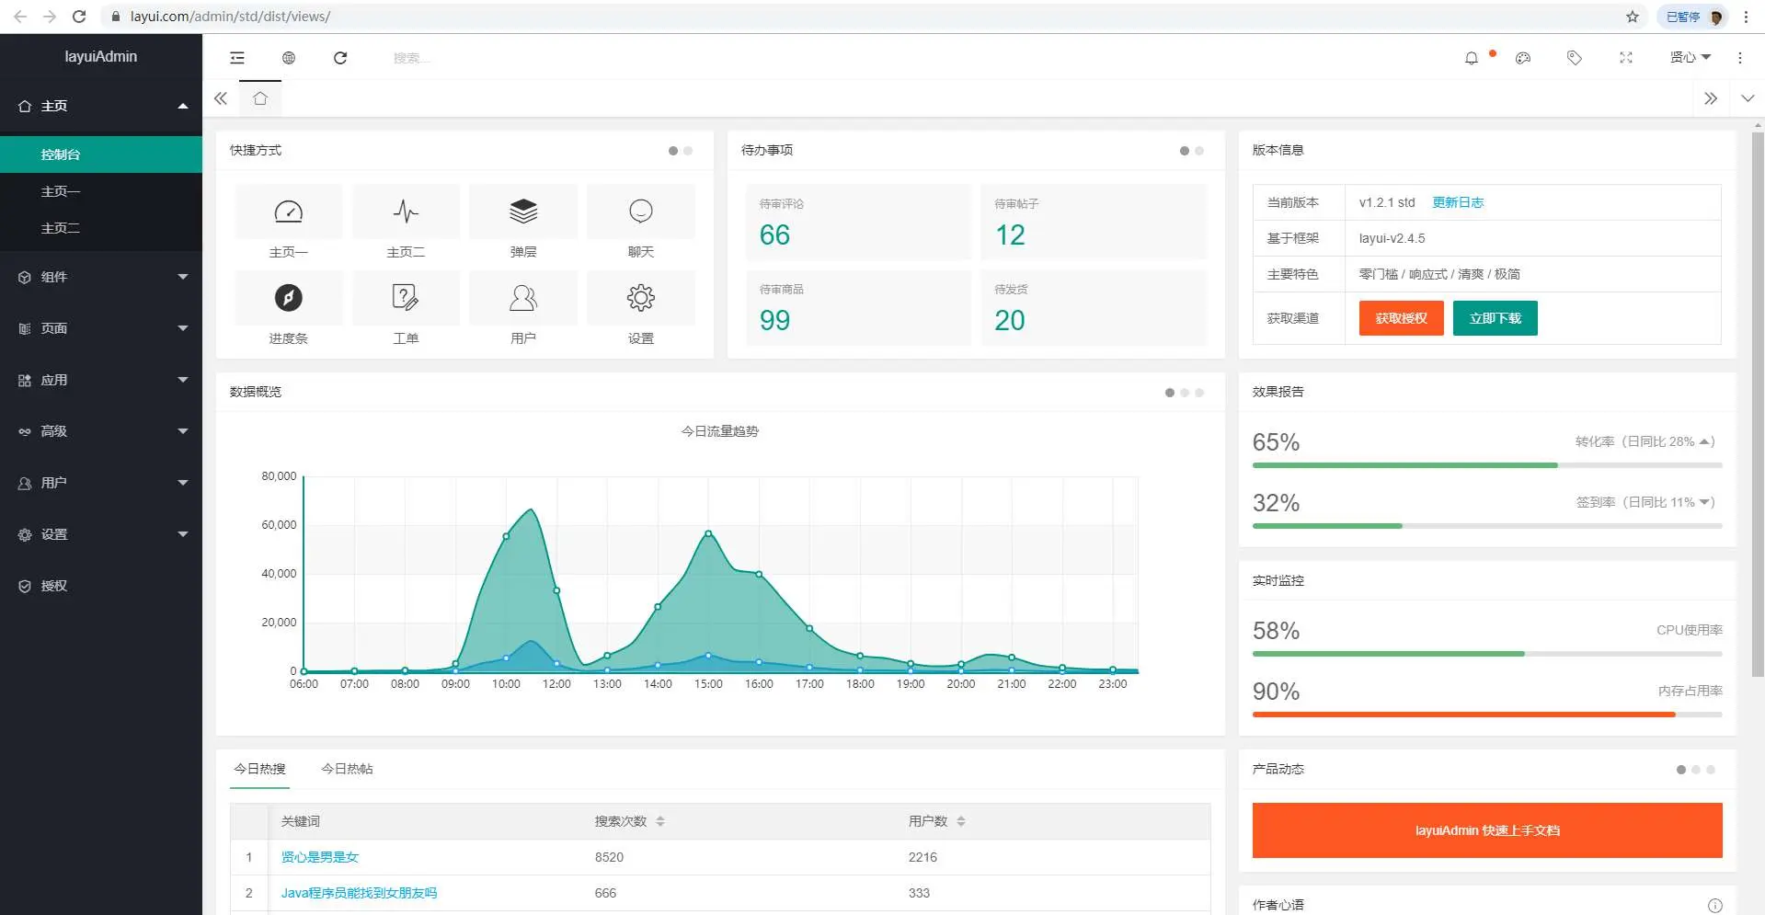Open the 用户 shortcut in quick links
Viewport: 1765px width, 915px height.
coord(523,298)
